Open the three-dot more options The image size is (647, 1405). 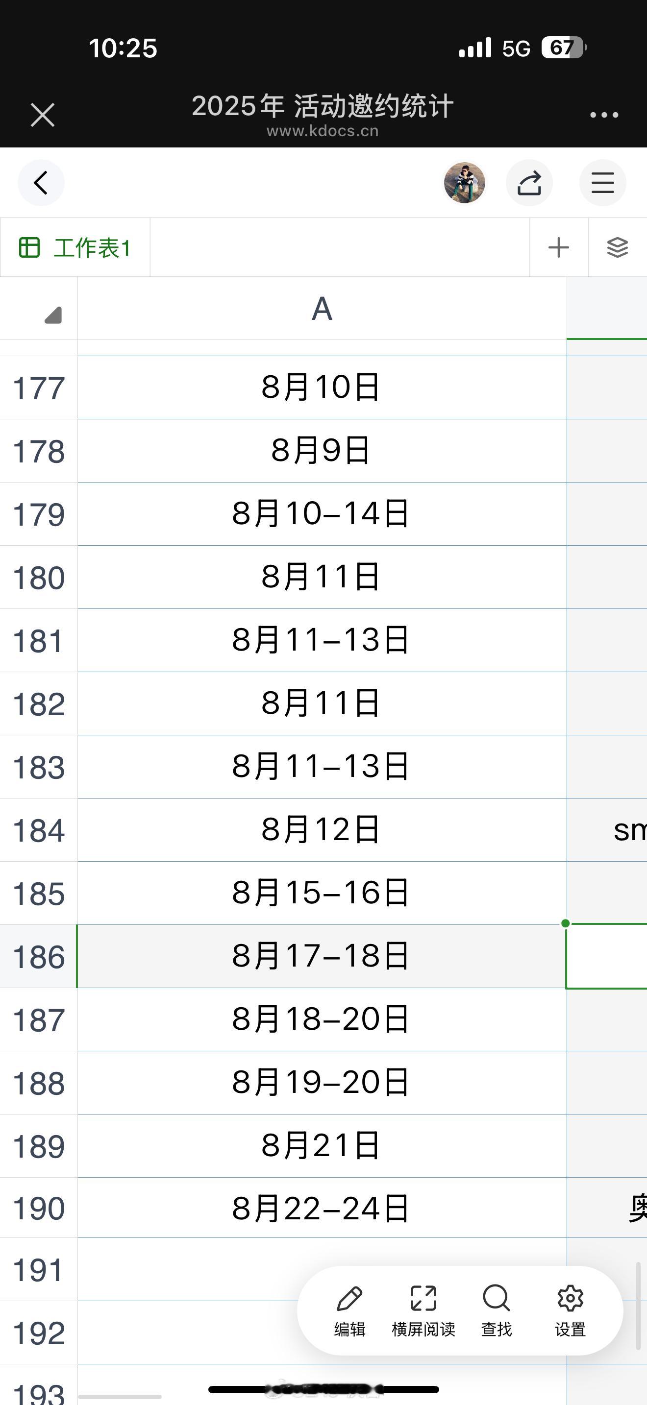point(604,115)
